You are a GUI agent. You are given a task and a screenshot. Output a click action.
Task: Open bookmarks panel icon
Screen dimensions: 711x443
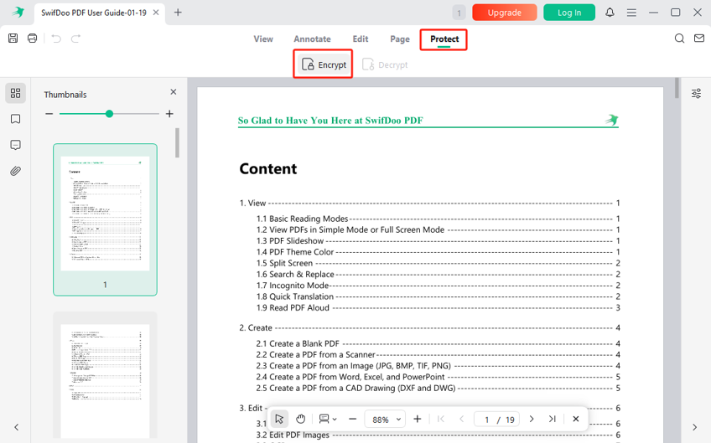point(15,119)
